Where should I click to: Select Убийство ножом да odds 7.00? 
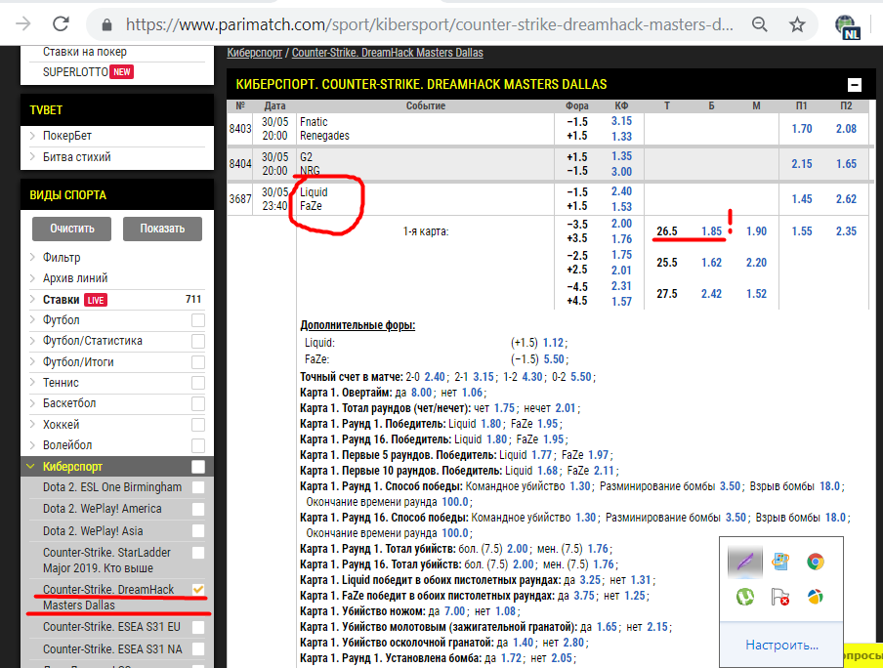pyautogui.click(x=454, y=611)
